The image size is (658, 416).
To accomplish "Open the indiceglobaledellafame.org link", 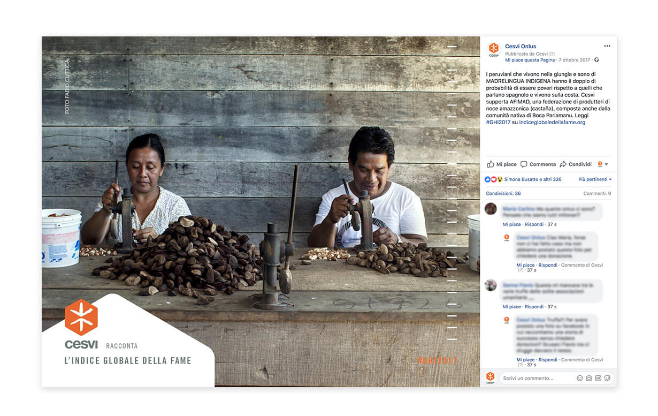I will [552, 123].
